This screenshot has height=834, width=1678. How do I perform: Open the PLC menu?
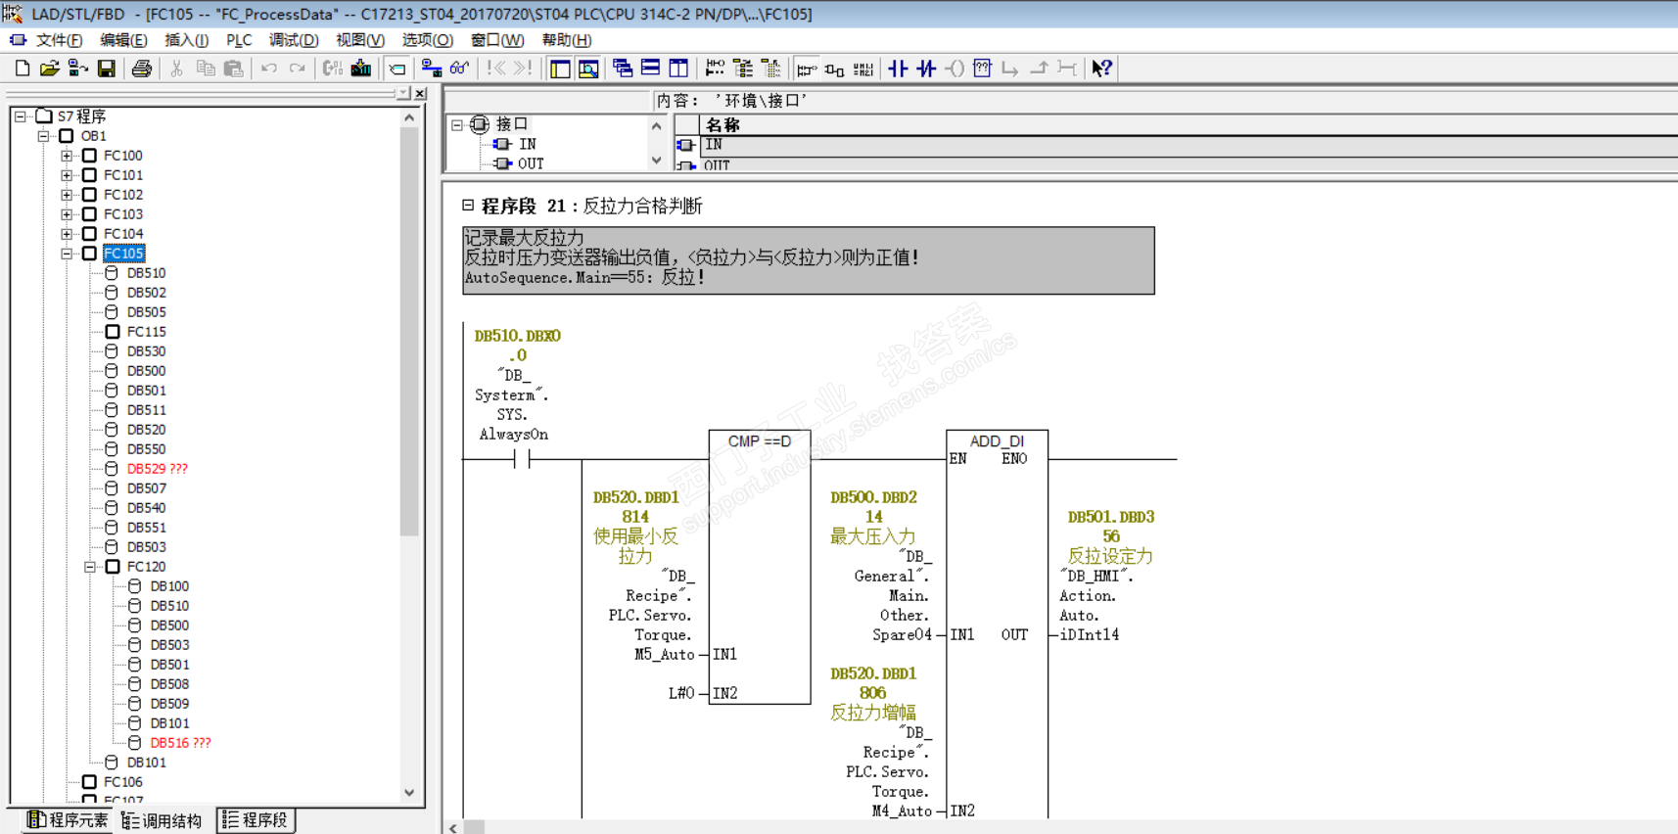point(239,40)
